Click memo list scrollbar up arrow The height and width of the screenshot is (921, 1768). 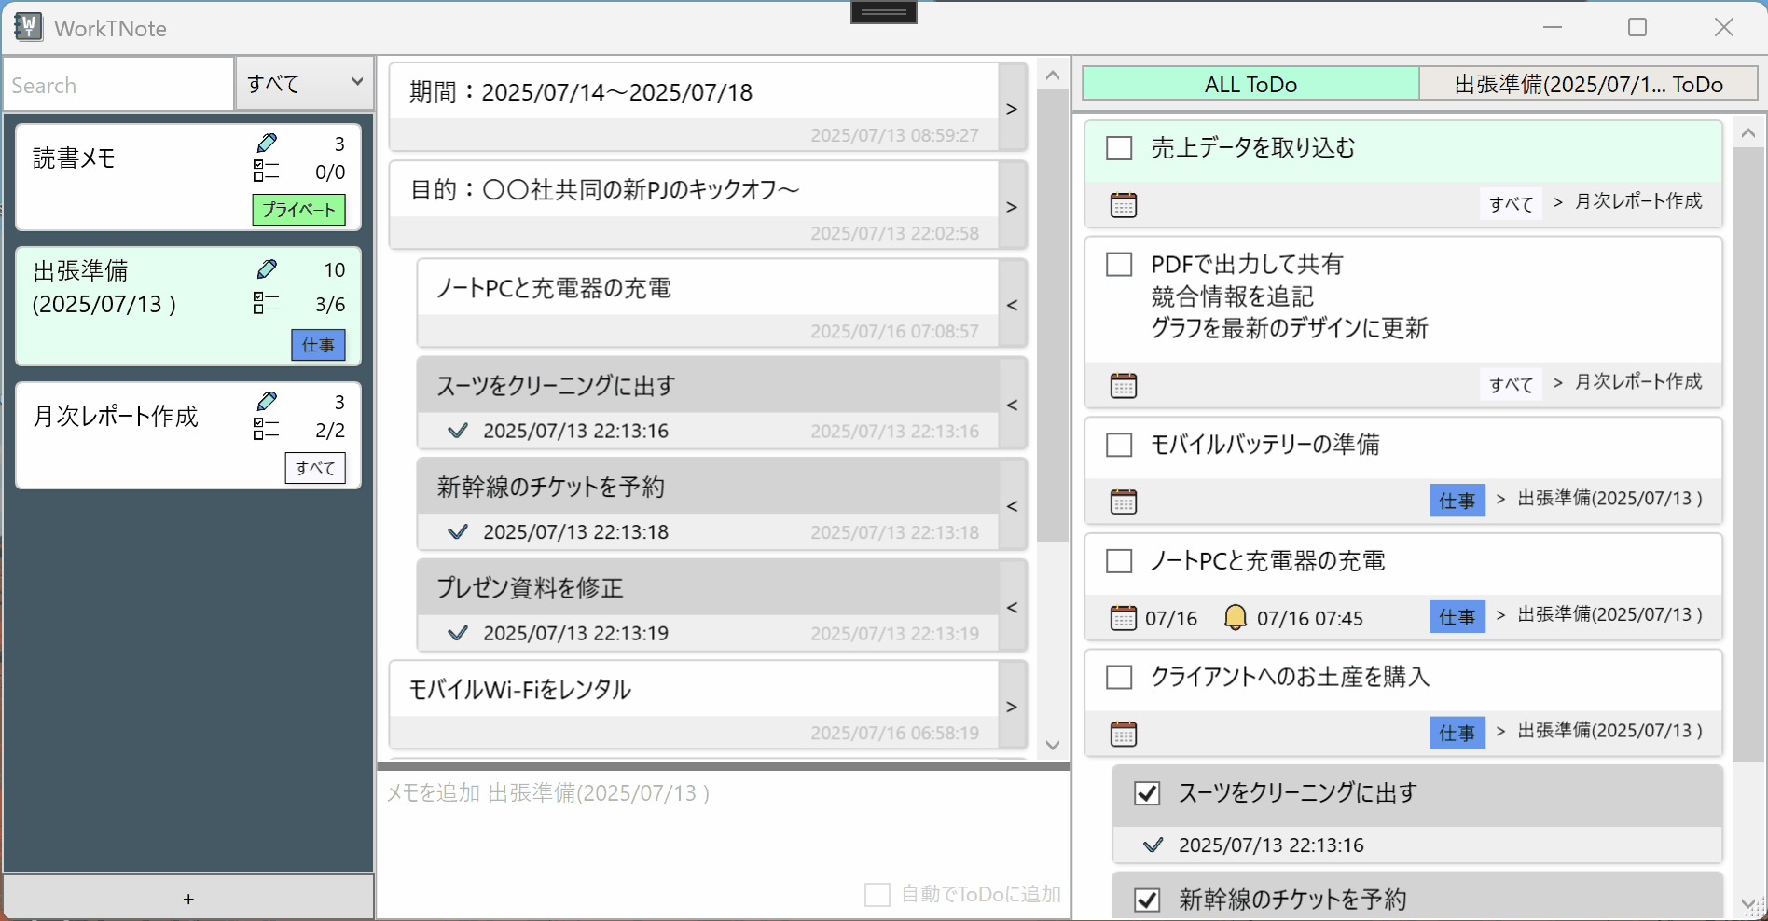[1053, 75]
